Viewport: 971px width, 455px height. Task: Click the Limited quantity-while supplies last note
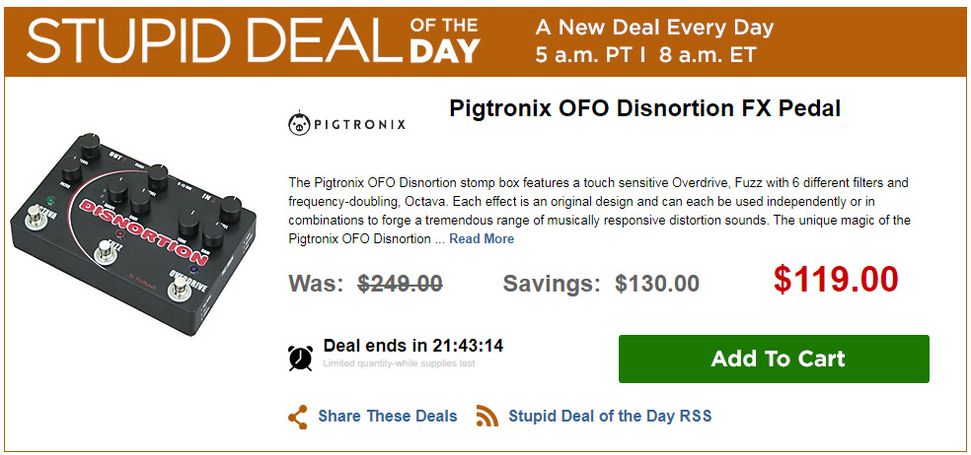(x=399, y=363)
